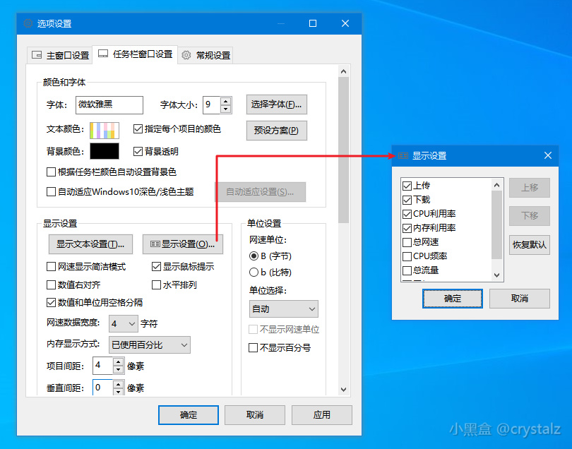Click the 垂直间距 value field

click(102, 388)
